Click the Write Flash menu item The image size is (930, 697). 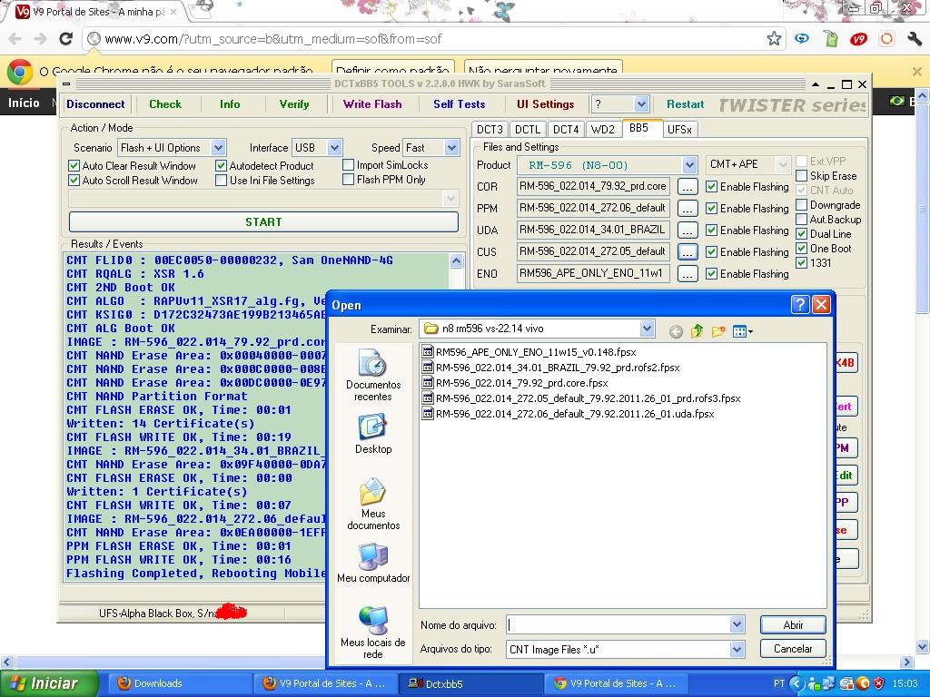tap(372, 104)
